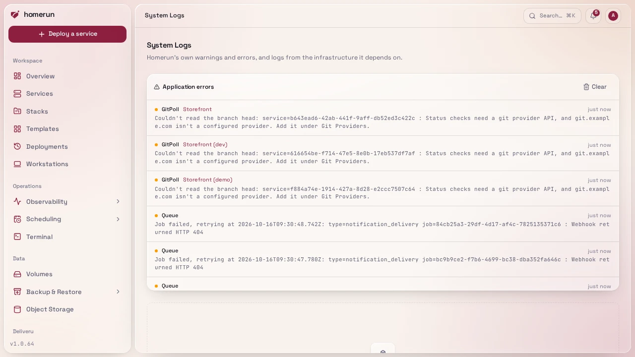Focus the Search field
Viewport: 635px width, 357px height.
pos(552,16)
